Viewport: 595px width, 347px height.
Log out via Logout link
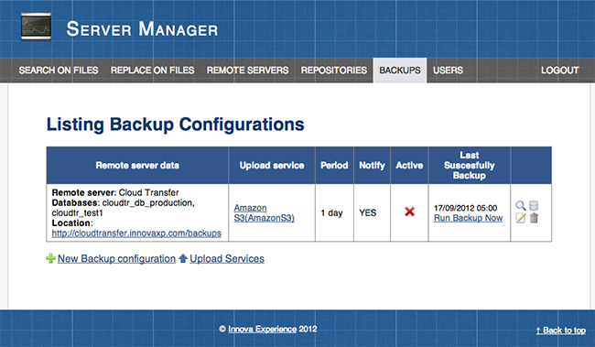[560, 70]
